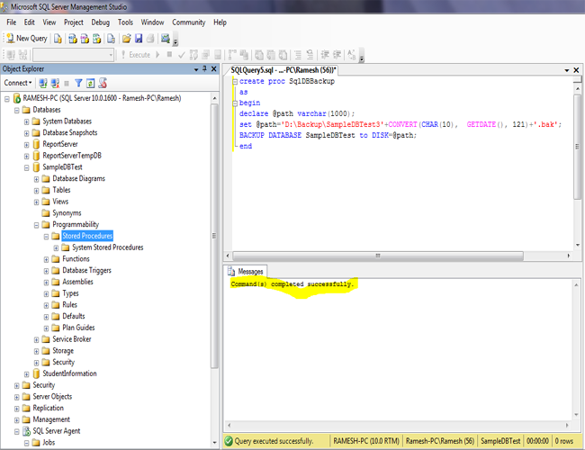The image size is (585, 450).
Task: Collapse the SampleDBTest database node
Action: [27, 166]
